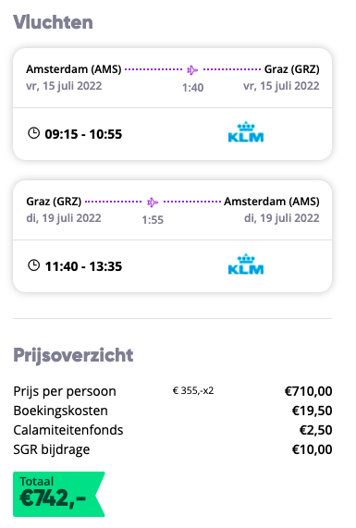Click the return time 11:40 - 13:35
This screenshot has height=528, width=356.
point(83,266)
